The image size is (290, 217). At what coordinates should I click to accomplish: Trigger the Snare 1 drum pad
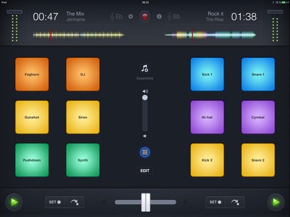[x=258, y=74]
